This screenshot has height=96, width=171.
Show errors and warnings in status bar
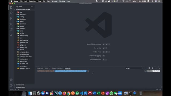point(13,90)
